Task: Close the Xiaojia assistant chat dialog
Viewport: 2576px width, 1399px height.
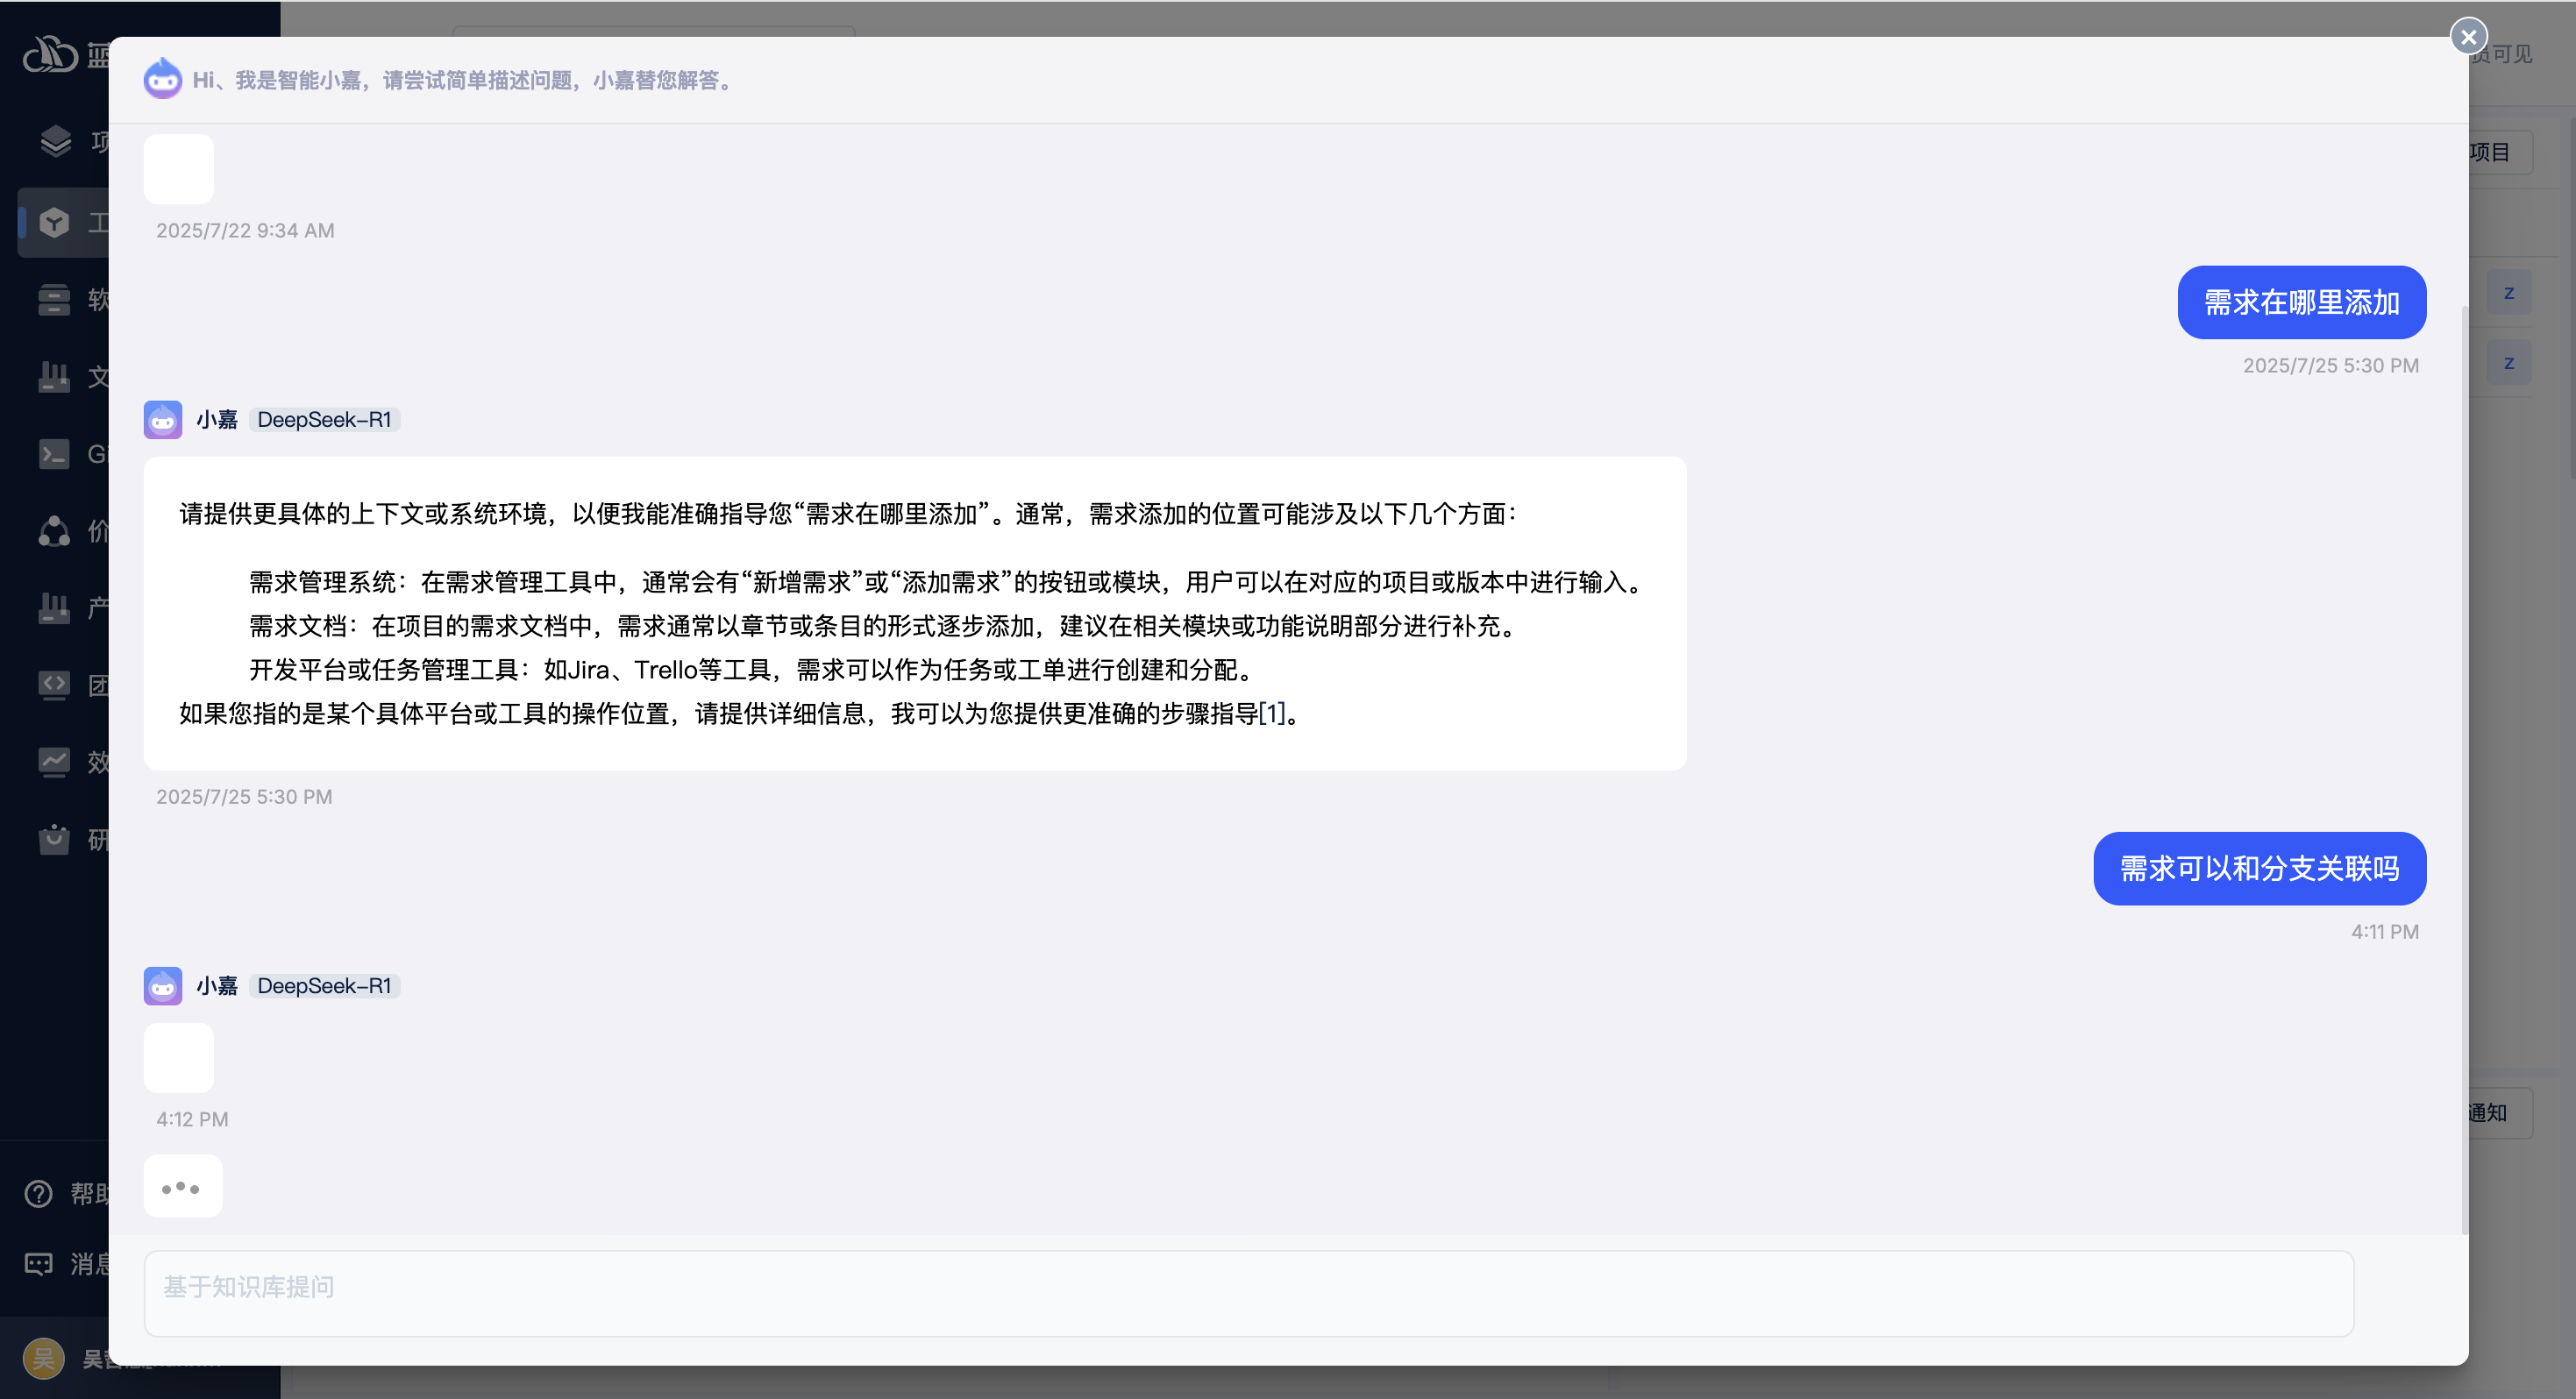Action: coord(2468,37)
